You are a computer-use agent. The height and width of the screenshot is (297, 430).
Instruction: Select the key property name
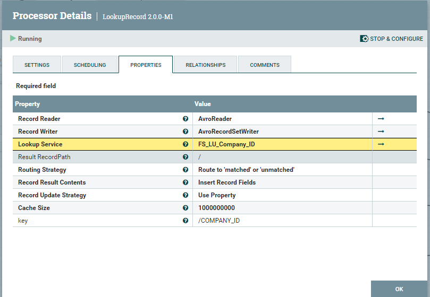[23, 221]
